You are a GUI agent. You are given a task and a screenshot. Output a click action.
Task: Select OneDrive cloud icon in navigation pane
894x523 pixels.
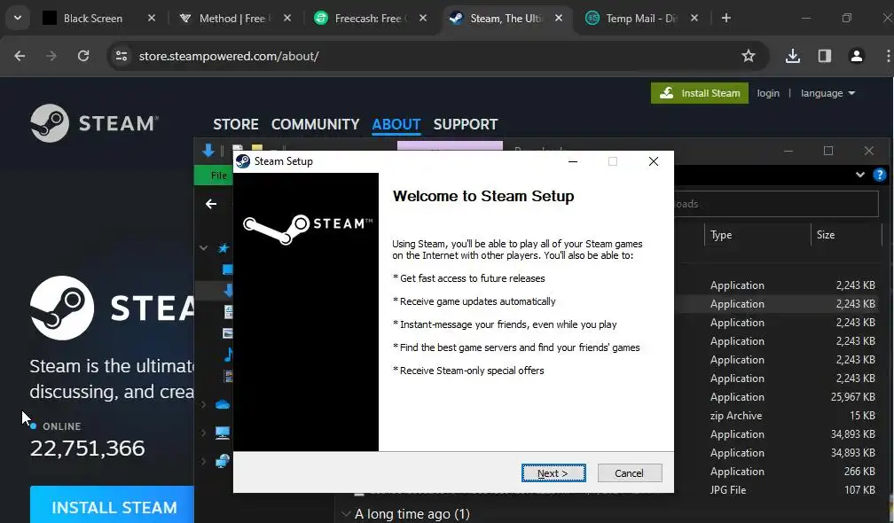pos(223,404)
